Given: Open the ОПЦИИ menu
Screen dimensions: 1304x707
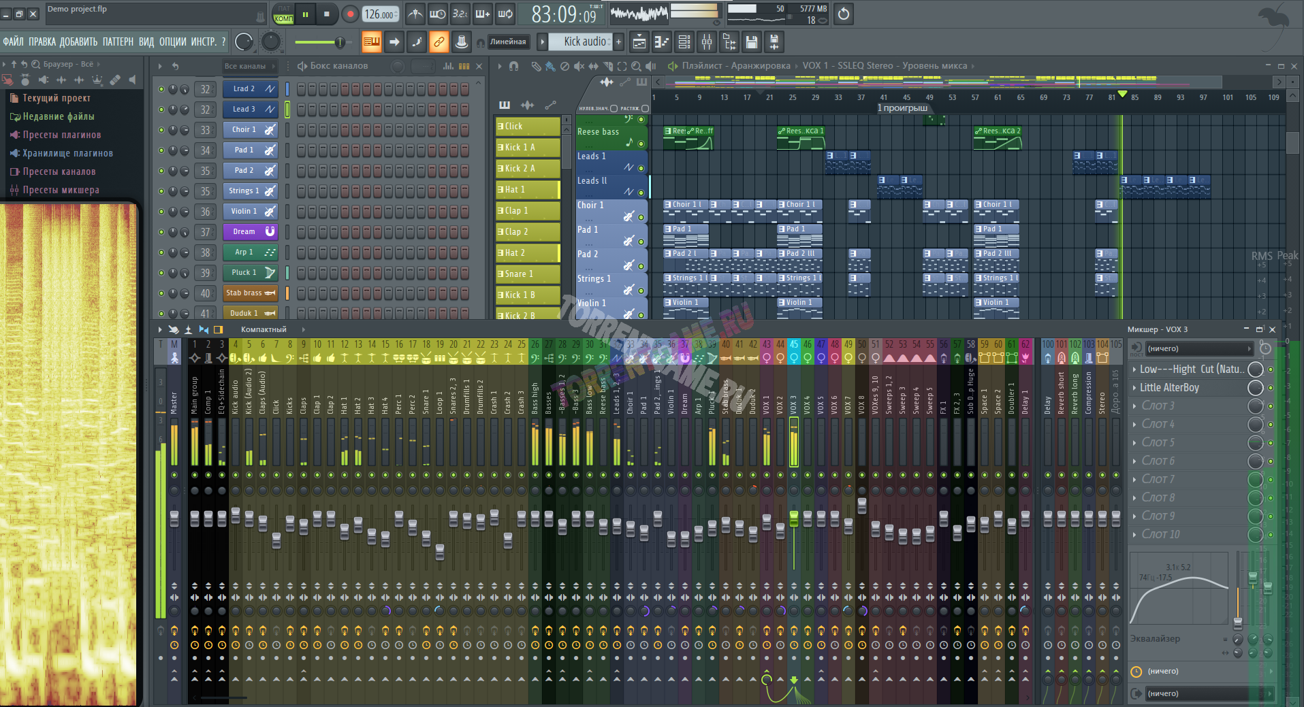Looking at the screenshot, I should (x=172, y=42).
